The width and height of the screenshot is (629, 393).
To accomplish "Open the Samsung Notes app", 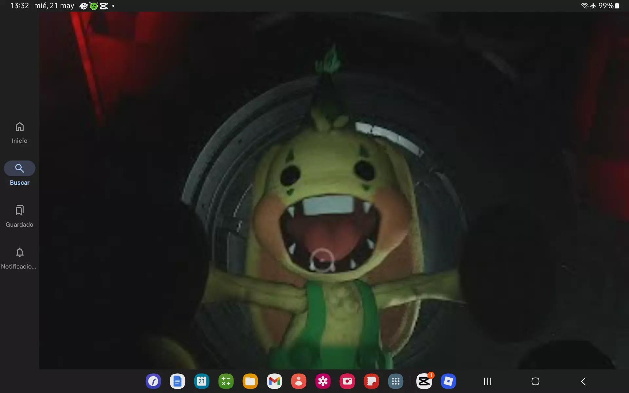I will (372, 381).
